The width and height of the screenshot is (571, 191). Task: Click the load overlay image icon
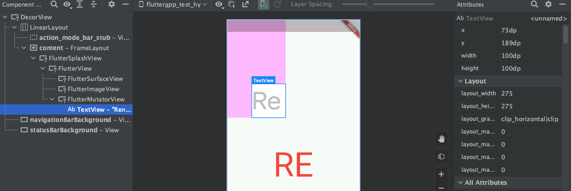tap(232, 5)
